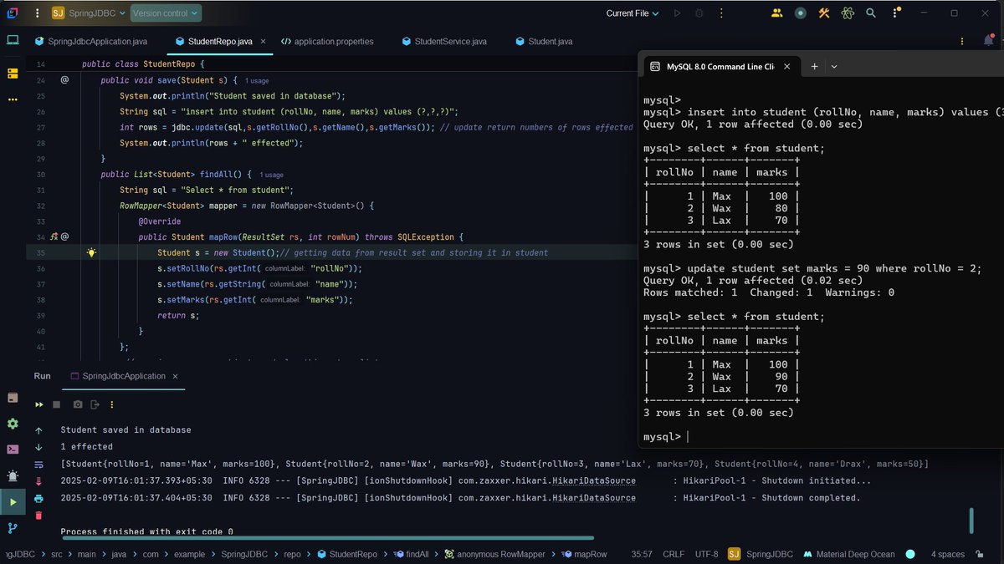Open the yellow Structure tool window icon

[13, 74]
